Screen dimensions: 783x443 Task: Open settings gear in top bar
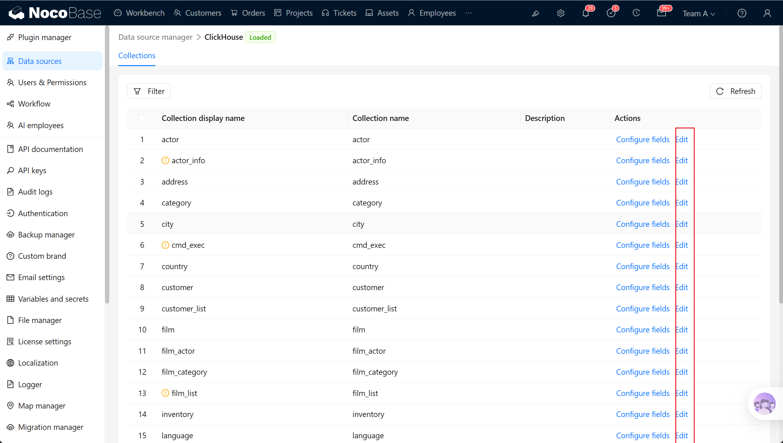tap(560, 13)
